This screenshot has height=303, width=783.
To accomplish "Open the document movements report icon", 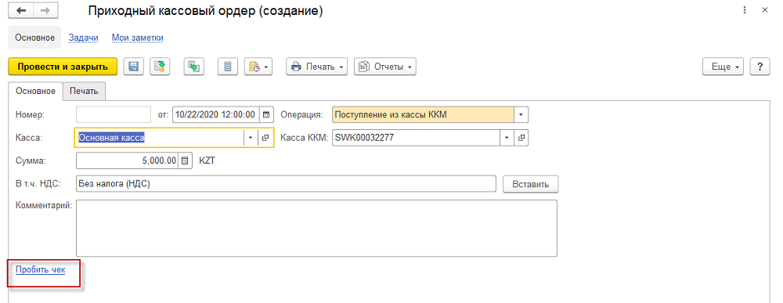I will coord(228,67).
